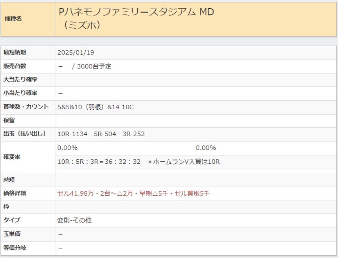The width and height of the screenshot is (338, 258).
Task: Click the 保留 row label
Action: pyautogui.click(x=9, y=120)
